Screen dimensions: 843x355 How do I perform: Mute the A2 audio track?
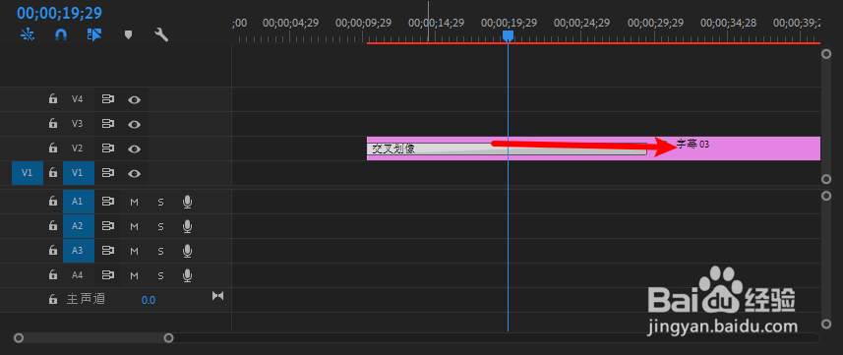pos(135,226)
